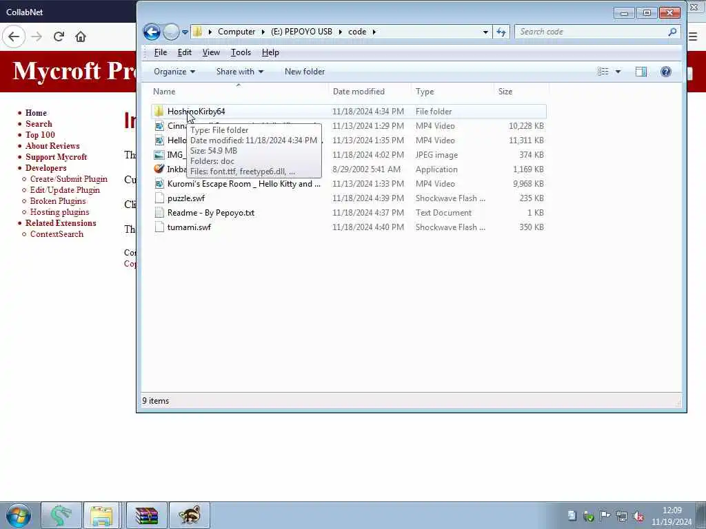Click the magnifier icon in search box
The height and width of the screenshot is (529, 706).
(x=672, y=32)
